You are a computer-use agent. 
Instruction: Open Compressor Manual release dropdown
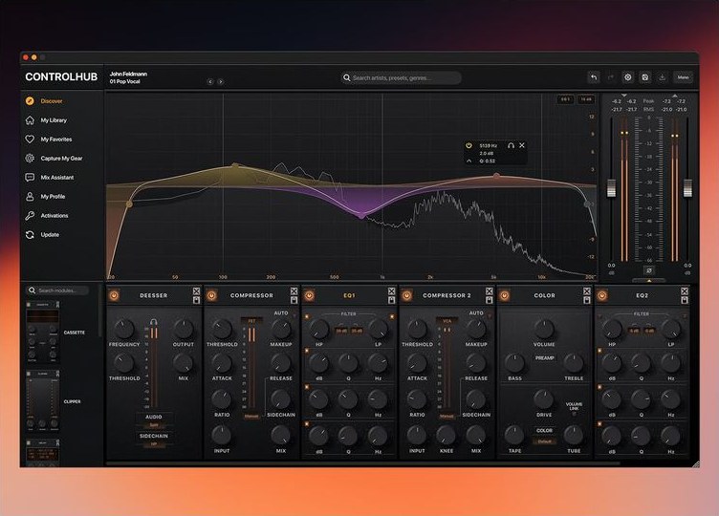(x=251, y=416)
